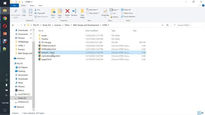The image size is (205, 115).
Task: Click the Back navigation arrow
Action: tap(13, 25)
